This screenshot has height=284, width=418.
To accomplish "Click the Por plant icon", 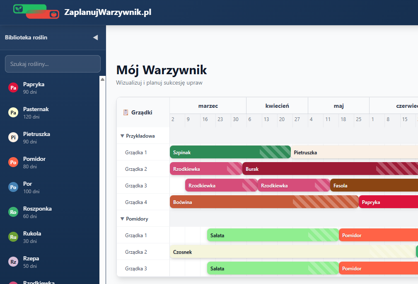I will [13, 187].
